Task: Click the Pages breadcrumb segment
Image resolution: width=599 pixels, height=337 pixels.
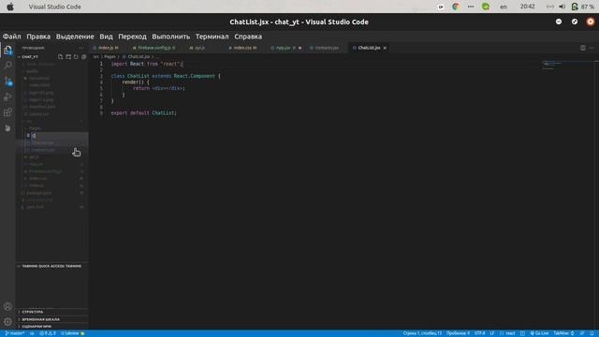Action: 110,57
